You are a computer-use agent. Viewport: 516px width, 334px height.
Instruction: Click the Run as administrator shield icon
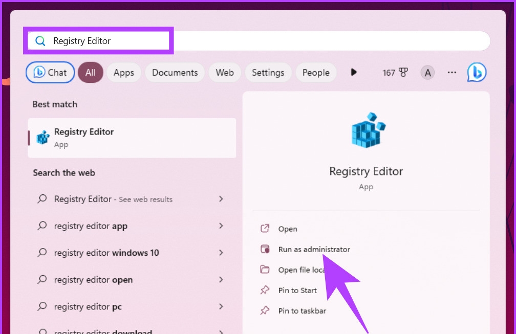(265, 249)
